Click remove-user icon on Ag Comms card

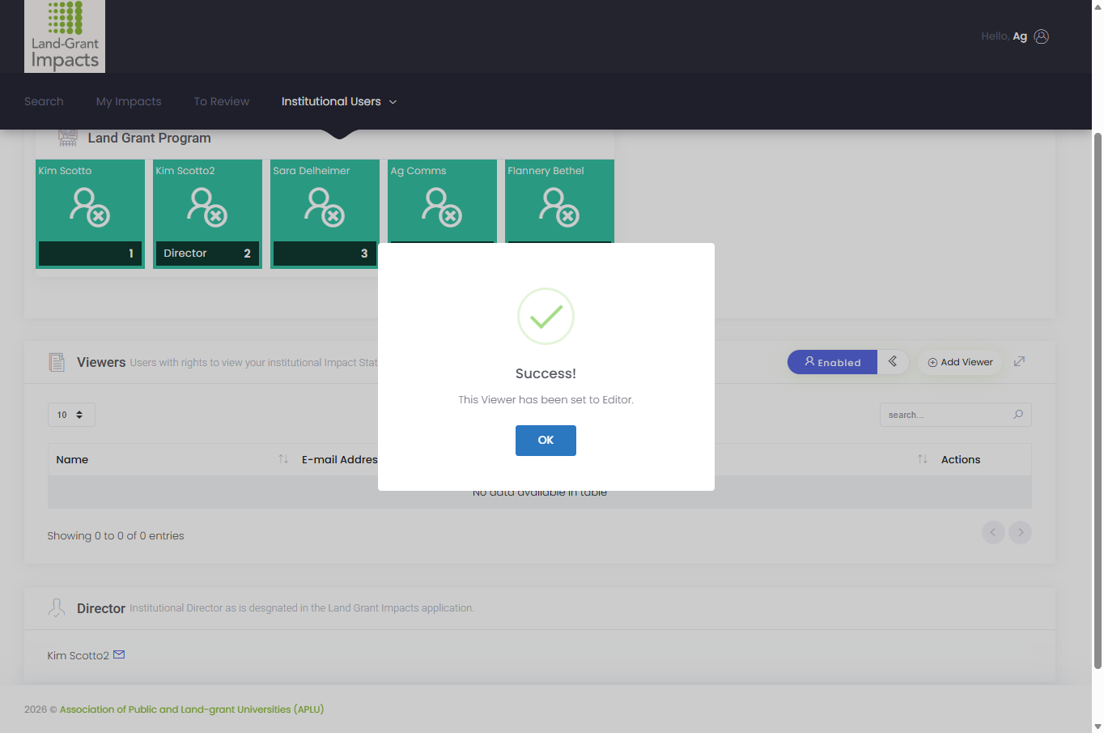coord(442,207)
